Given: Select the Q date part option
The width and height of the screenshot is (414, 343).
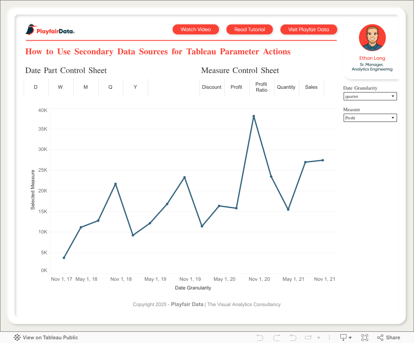Looking at the screenshot, I should tap(111, 87).
